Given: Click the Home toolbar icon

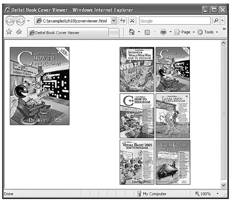Looking at the screenshot, I should pyautogui.click(x=132, y=32).
